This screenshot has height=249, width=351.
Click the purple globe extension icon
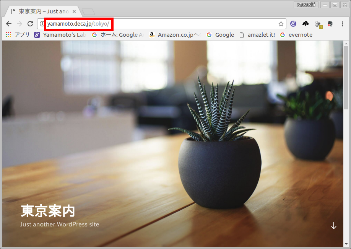click(293, 24)
